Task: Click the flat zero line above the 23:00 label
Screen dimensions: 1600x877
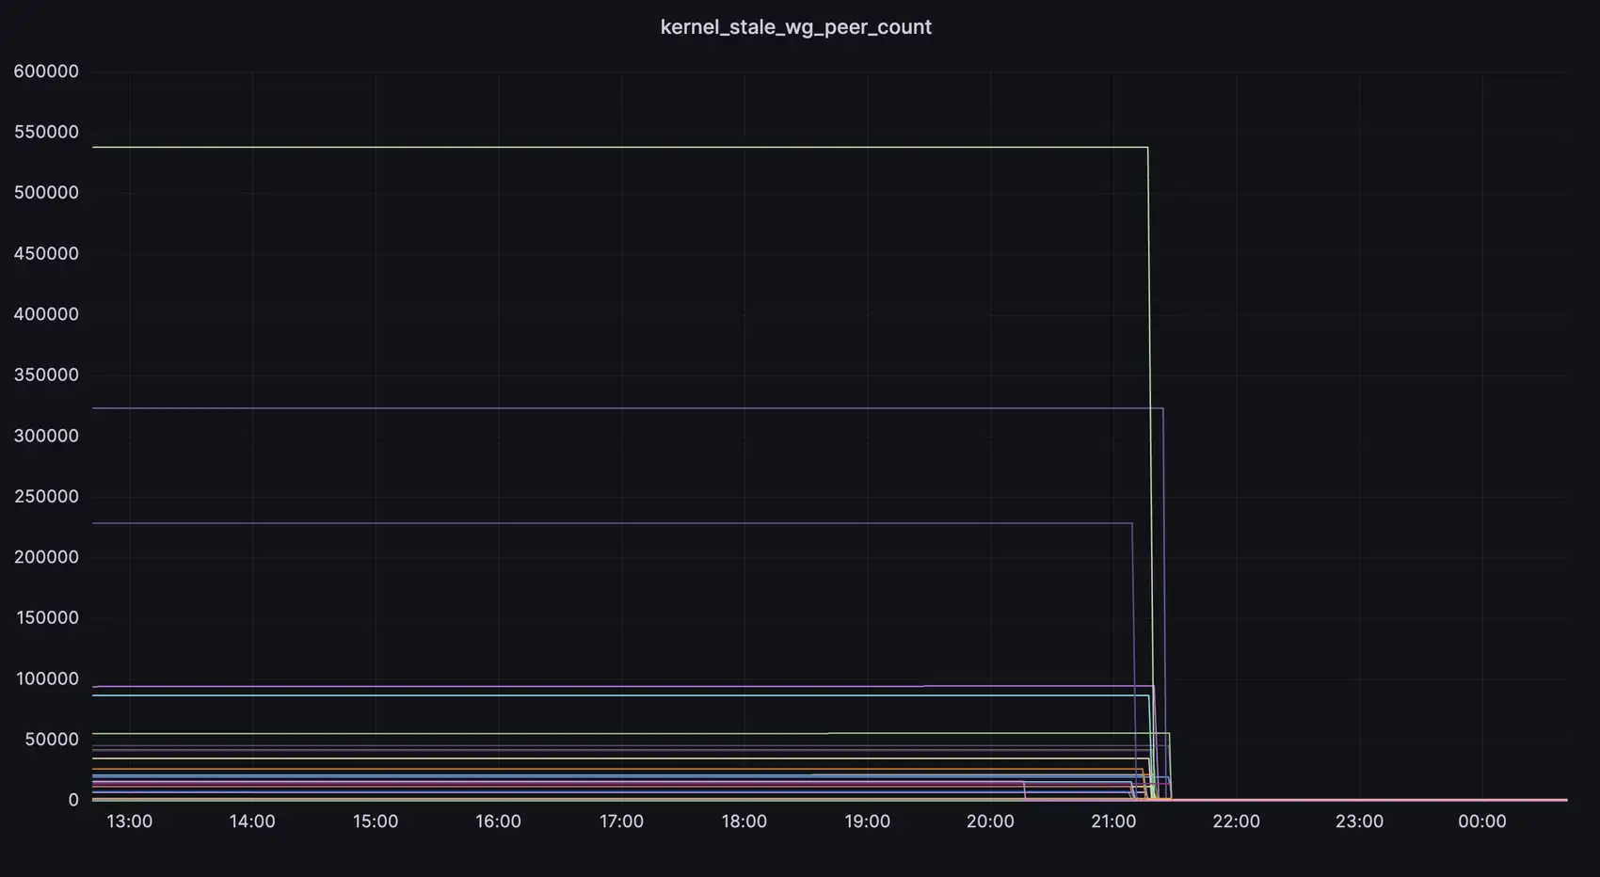Action: (x=1359, y=800)
